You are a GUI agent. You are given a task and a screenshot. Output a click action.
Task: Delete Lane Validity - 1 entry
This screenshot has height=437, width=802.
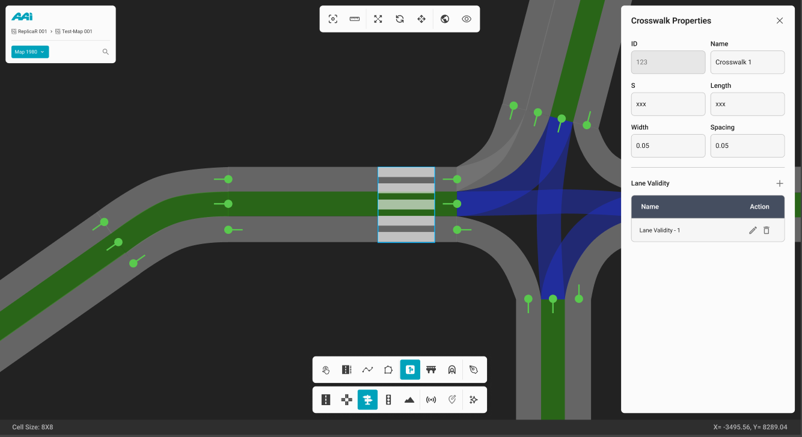(x=767, y=230)
